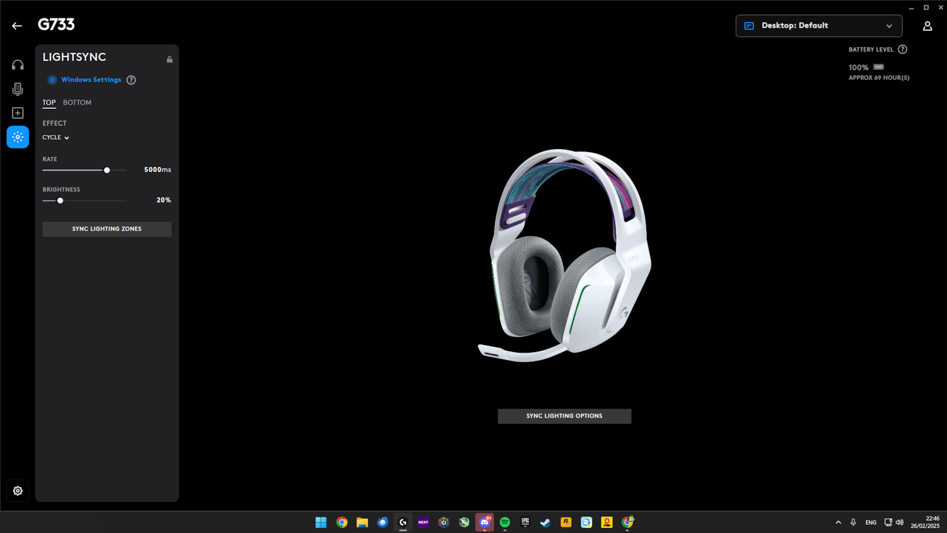947x533 pixels.
Task: Open the app settings gear icon
Action: (x=18, y=490)
